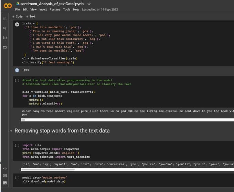The image size is (234, 192).
Task: Add a new code cell with + Code
Action: (18, 16)
